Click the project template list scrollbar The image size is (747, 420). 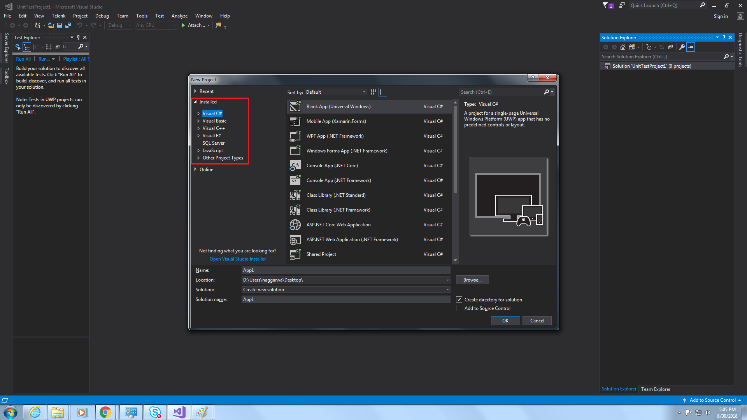point(455,149)
